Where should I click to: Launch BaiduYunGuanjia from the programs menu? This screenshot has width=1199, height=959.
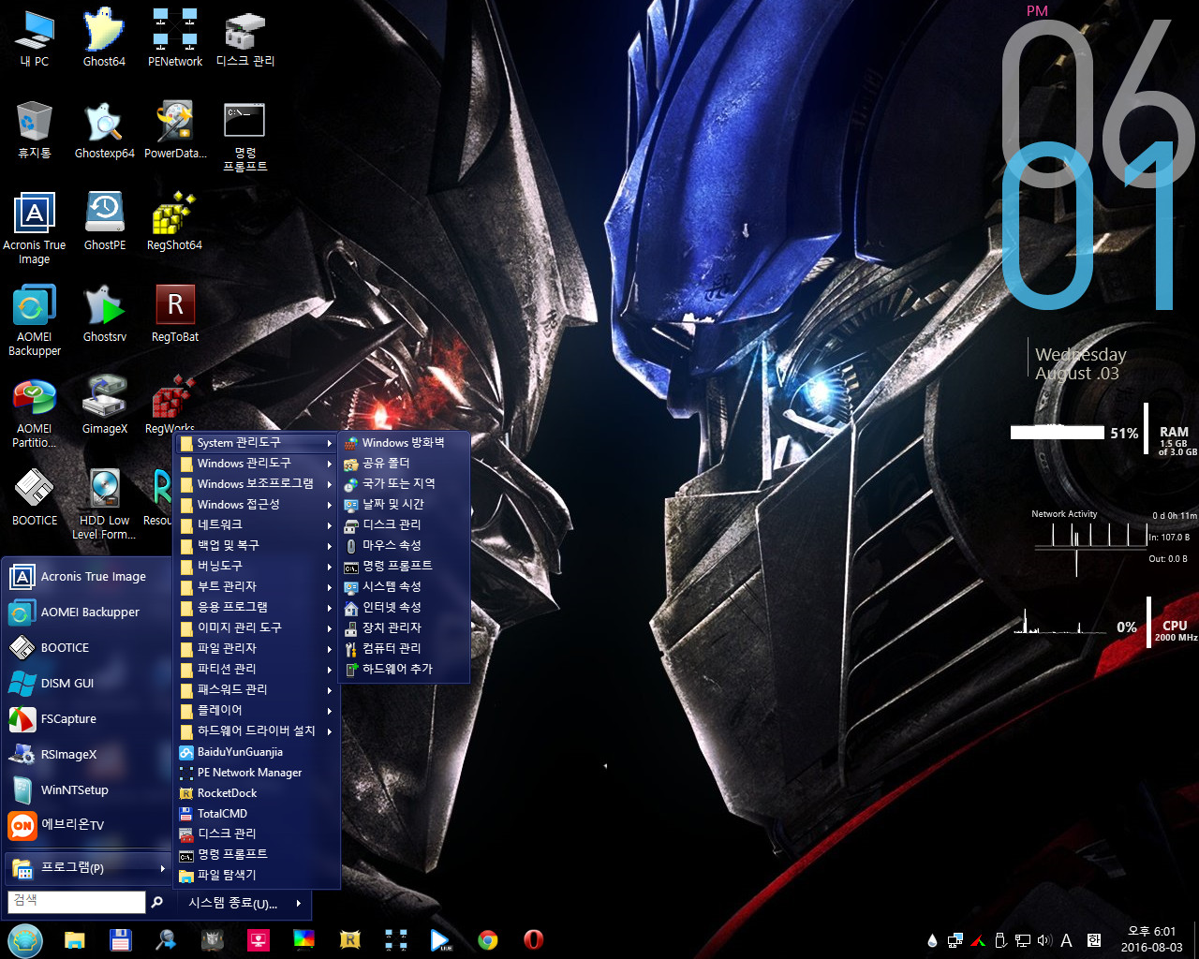click(258, 752)
